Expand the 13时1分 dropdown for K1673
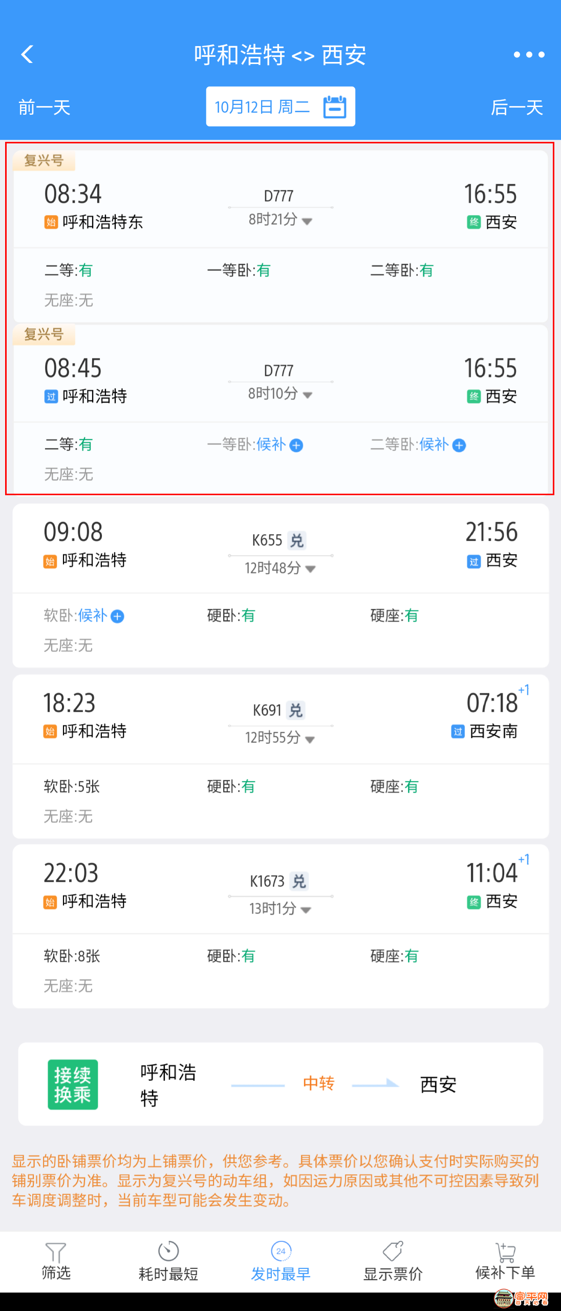 (x=306, y=910)
